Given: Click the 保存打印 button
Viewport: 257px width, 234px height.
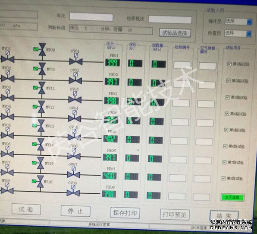Looking at the screenshot, I should point(125,213).
